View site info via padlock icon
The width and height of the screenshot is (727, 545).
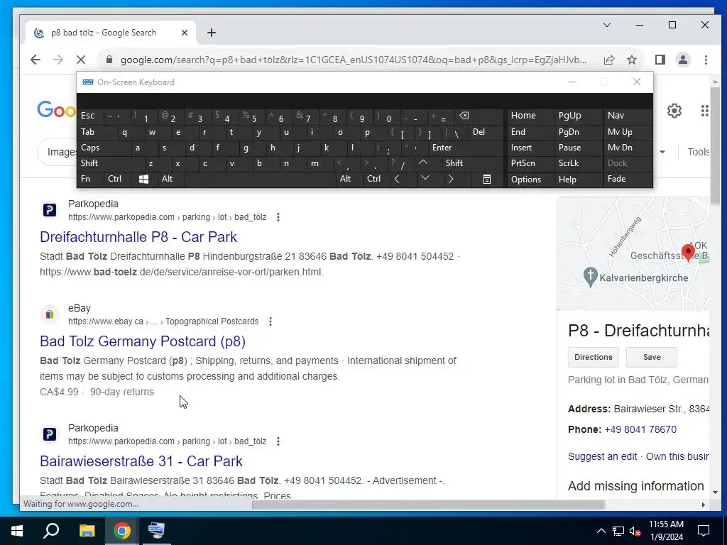pyautogui.click(x=109, y=60)
